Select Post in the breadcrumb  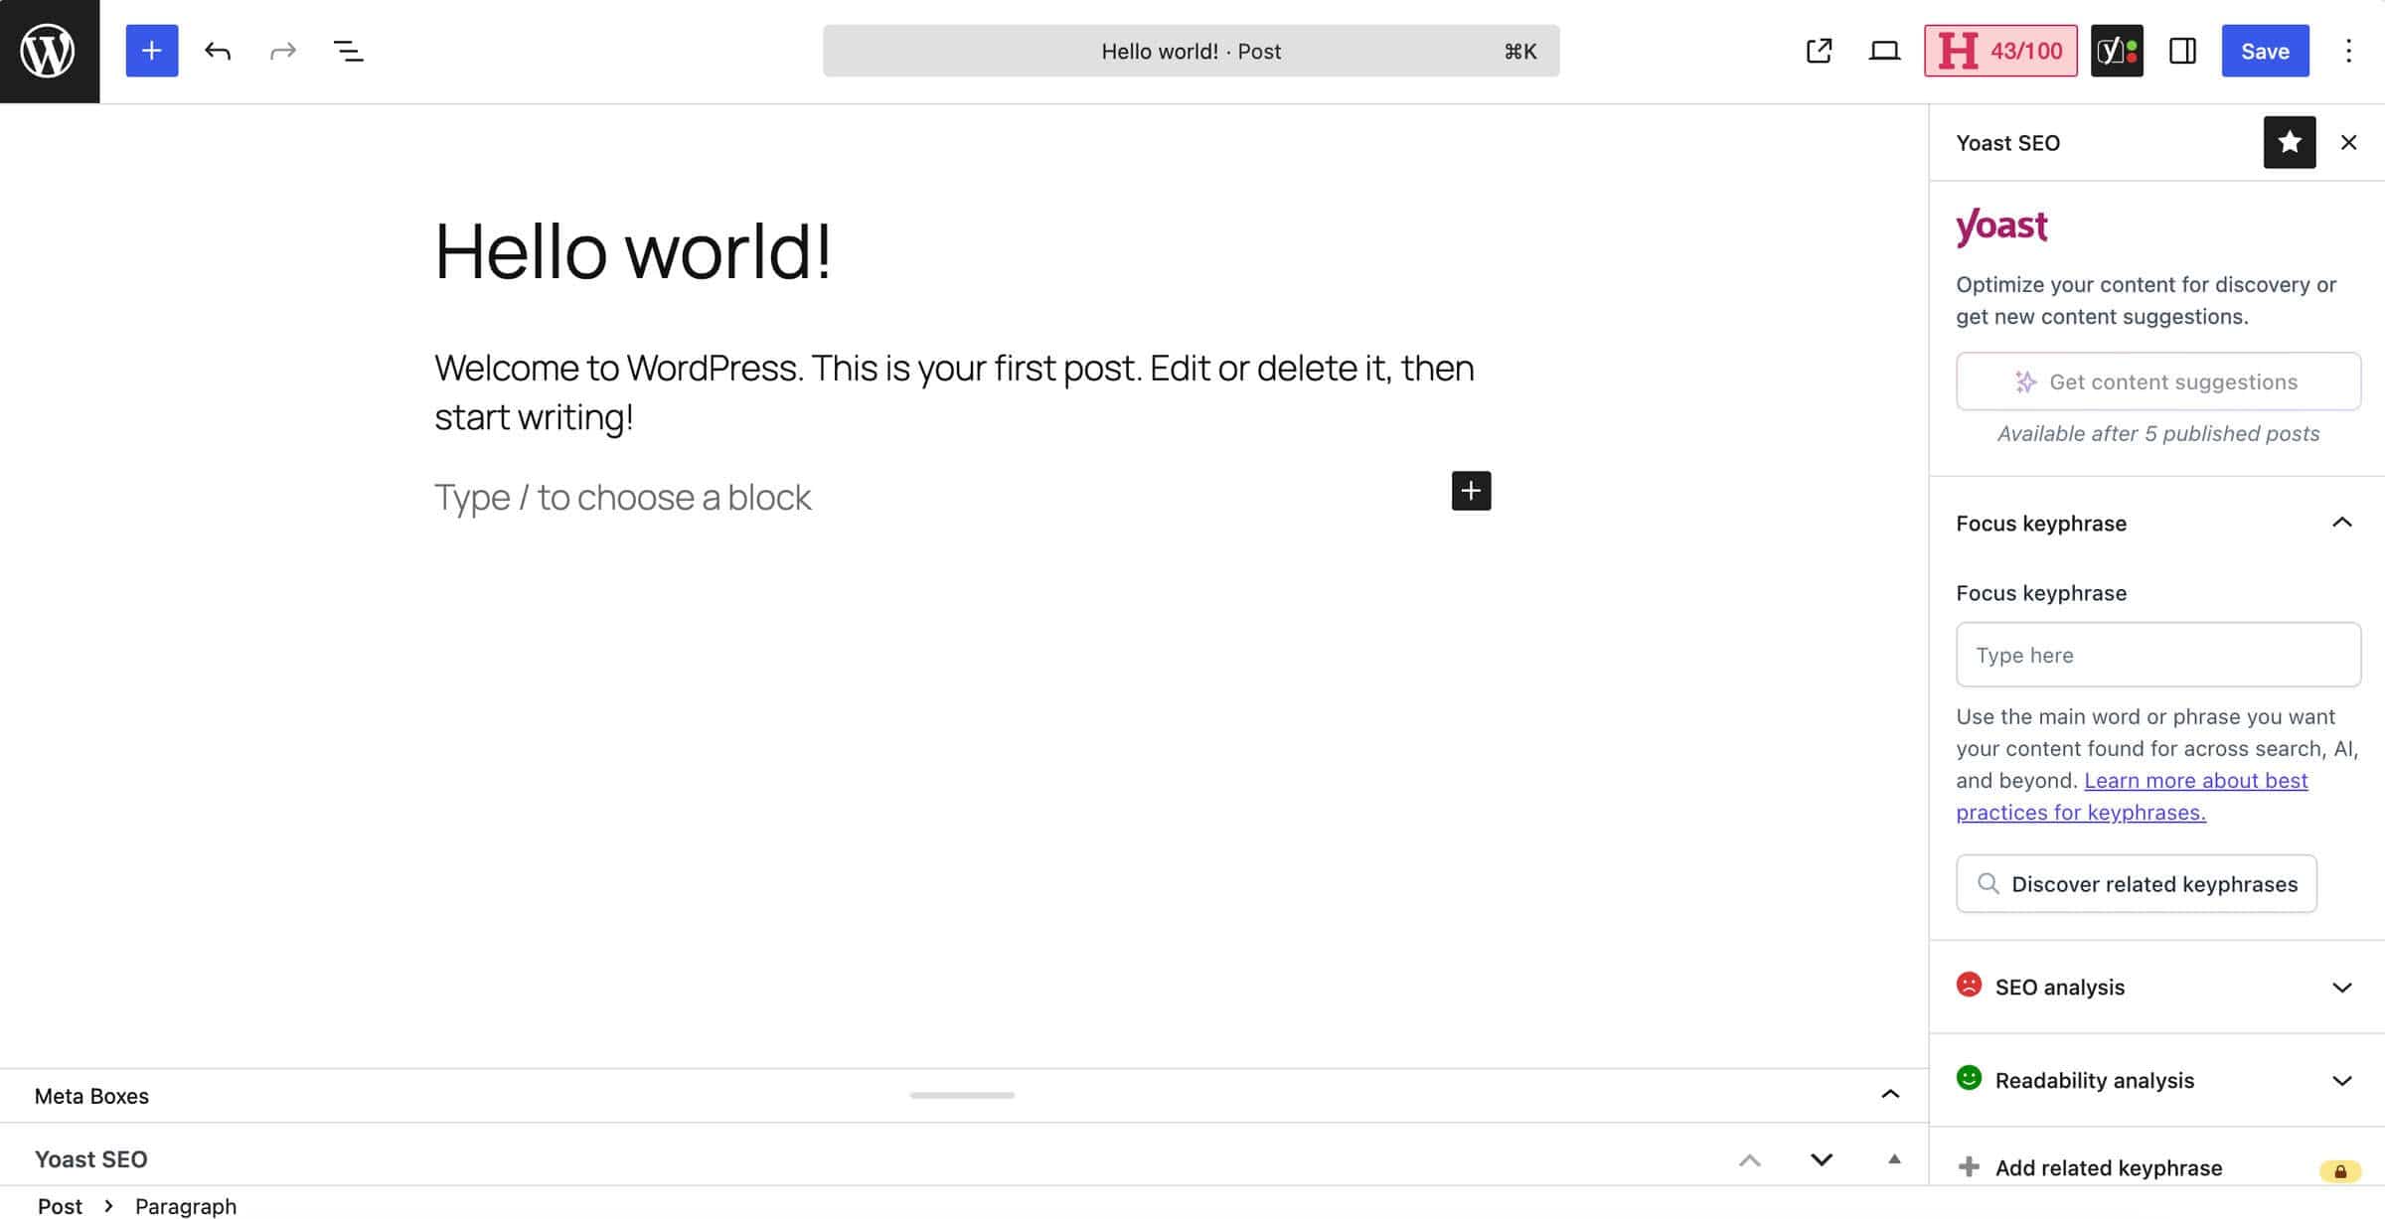point(60,1206)
